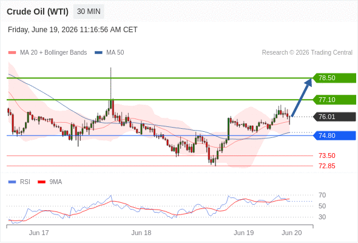
Task: Click the RSI 50 axis label
Action: click(x=322, y=206)
